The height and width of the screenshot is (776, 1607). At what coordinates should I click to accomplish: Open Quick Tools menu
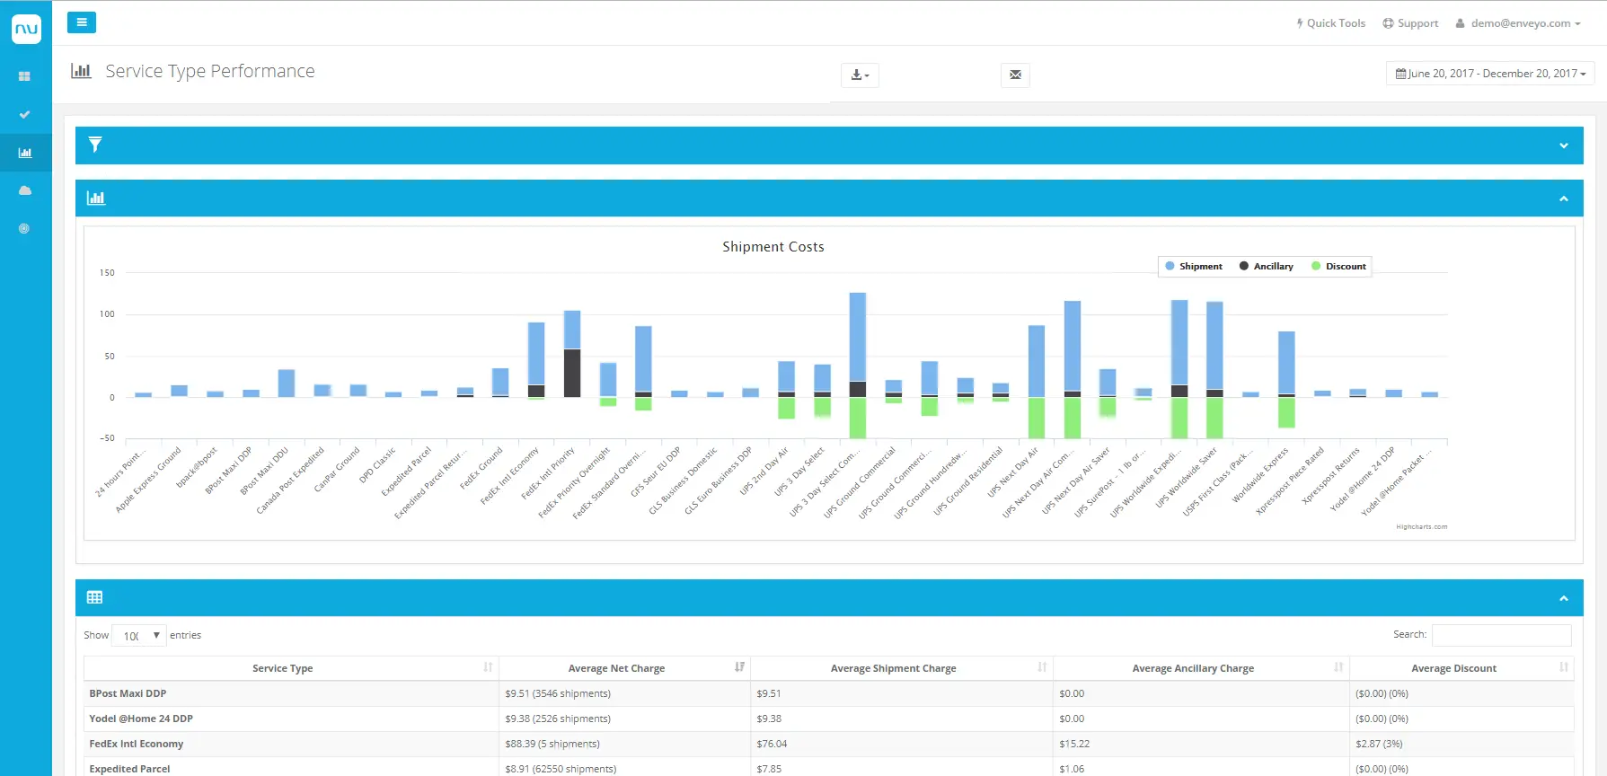[x=1330, y=23]
